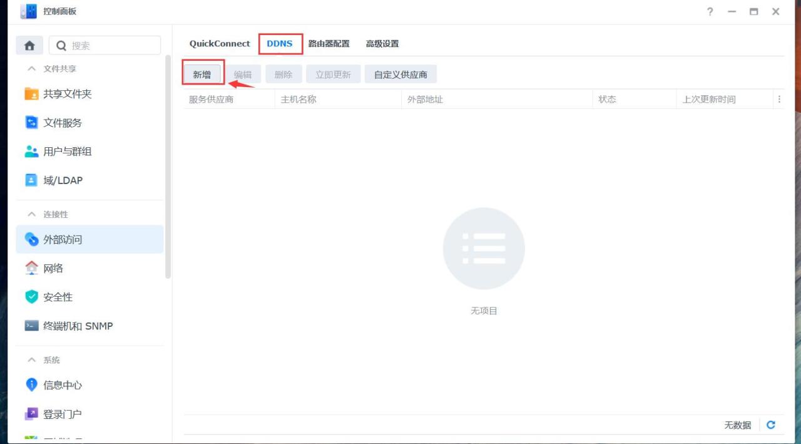Open the column options three-dot menu
Viewport: 801px width, 444px height.
coord(779,99)
